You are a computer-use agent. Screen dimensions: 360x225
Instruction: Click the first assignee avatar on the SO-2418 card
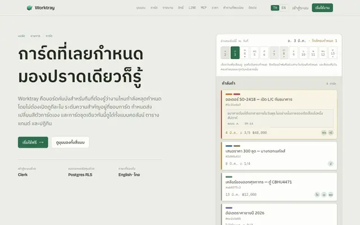[x=324, y=133]
